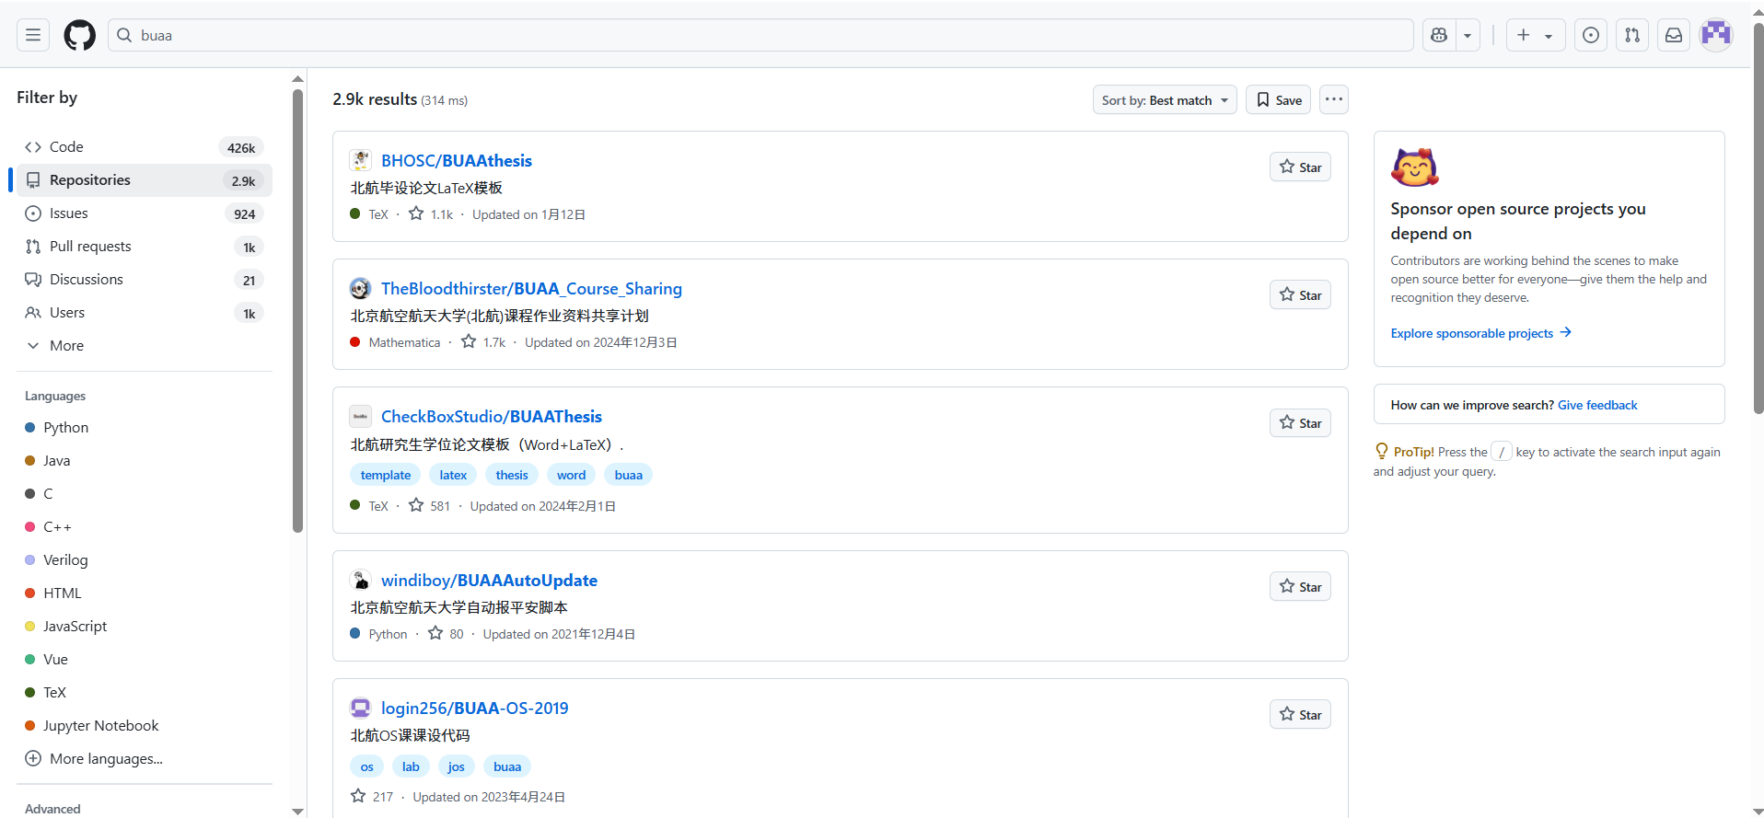Filter results by Code
Viewport: 1764px width, 818px height.
[145, 147]
